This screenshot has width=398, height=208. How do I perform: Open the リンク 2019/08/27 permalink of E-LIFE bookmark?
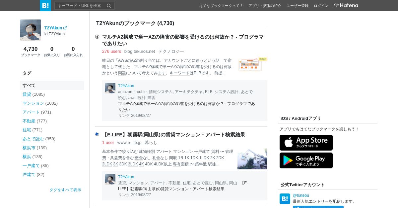[134, 195]
